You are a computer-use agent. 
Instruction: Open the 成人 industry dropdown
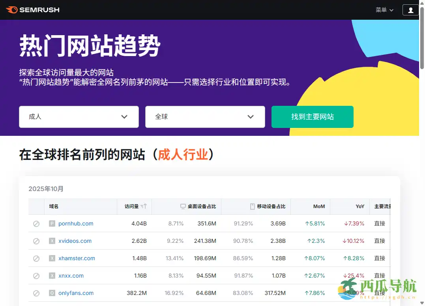pos(79,117)
